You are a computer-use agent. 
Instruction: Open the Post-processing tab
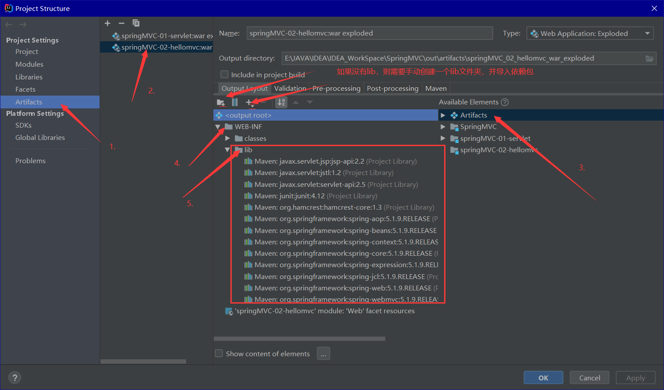click(x=393, y=89)
